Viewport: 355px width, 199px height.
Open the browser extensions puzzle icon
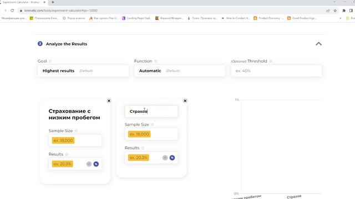(344, 11)
